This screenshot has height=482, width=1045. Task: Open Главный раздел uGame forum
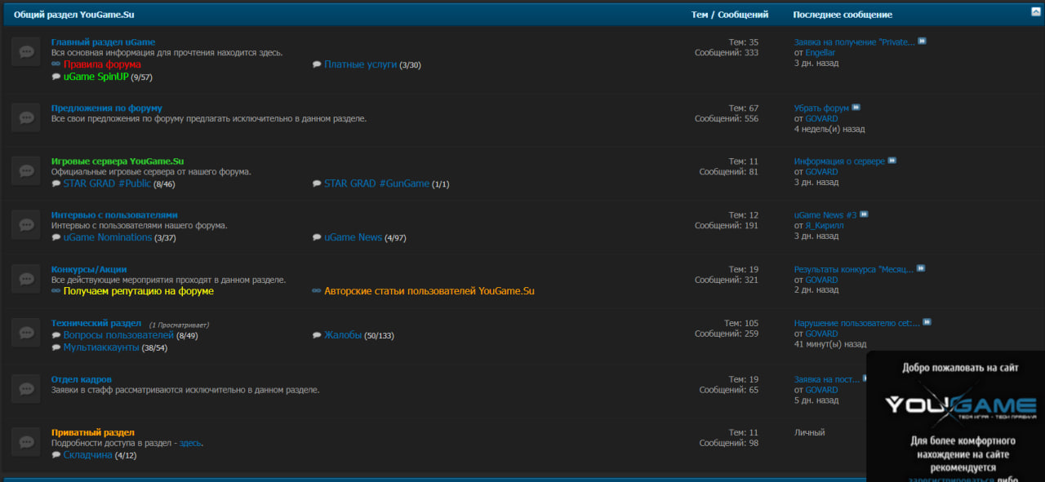click(x=103, y=42)
